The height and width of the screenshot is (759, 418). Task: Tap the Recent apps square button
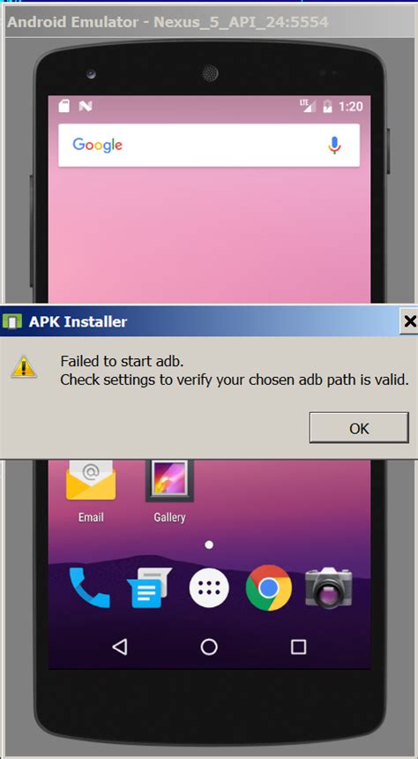point(298,647)
